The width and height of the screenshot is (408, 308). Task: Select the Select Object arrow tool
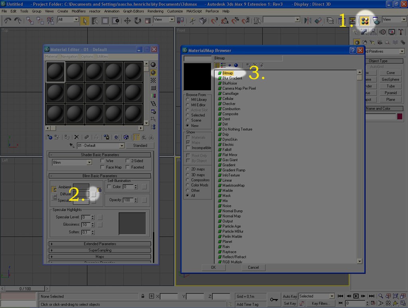[x=85, y=21]
